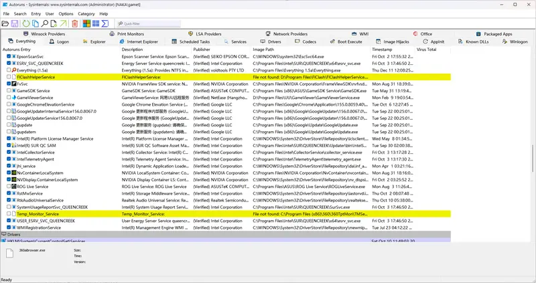This screenshot has height=283, width=536.
Task: Sort by the Timestamp column header
Action: [x=393, y=50]
